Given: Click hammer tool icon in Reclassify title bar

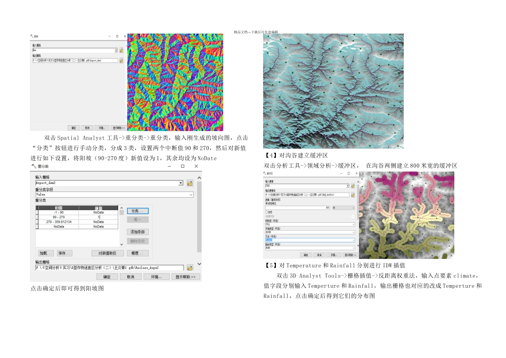Looking at the screenshot, I should pos(34,166).
